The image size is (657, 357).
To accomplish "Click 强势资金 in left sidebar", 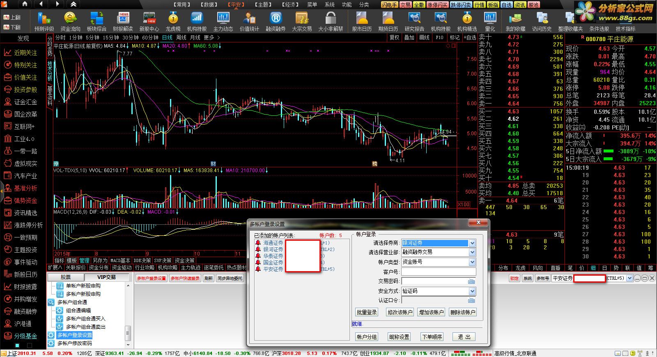I will [x=25, y=200].
